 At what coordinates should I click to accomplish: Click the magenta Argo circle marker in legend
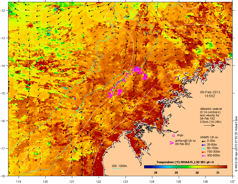pos(173,136)
